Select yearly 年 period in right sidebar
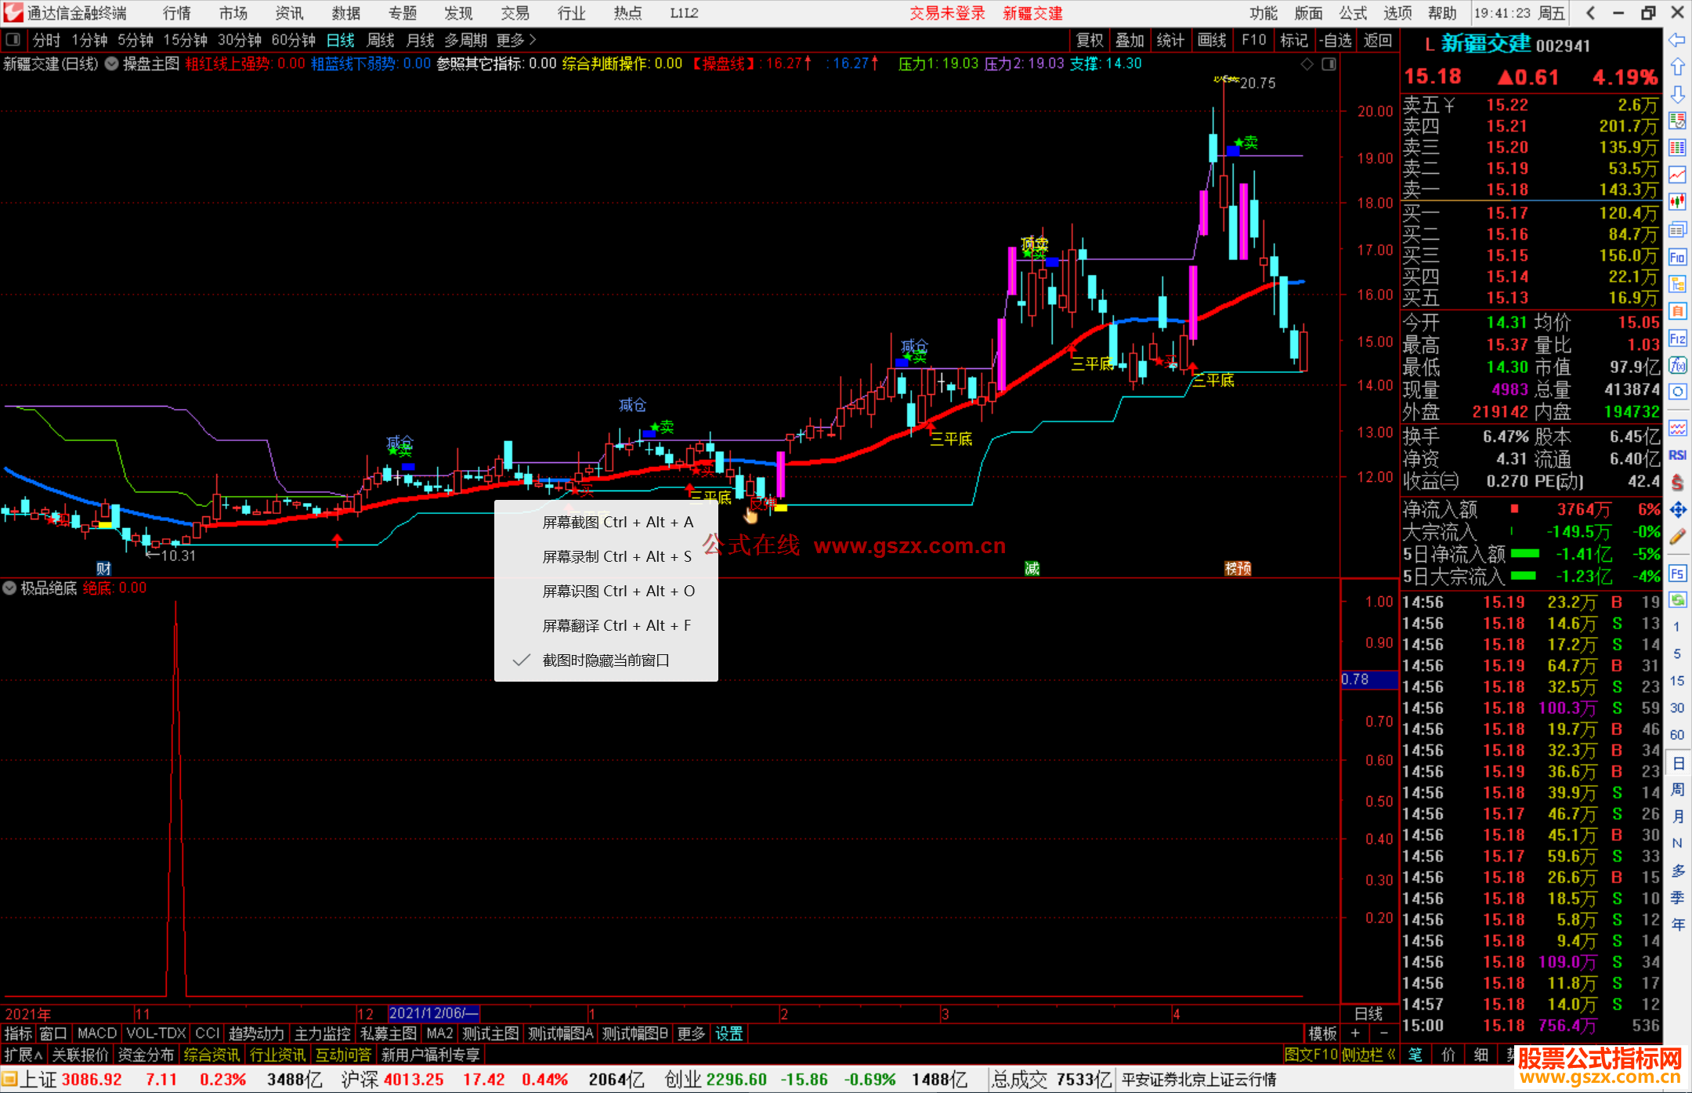This screenshot has width=1692, height=1093. (x=1677, y=925)
